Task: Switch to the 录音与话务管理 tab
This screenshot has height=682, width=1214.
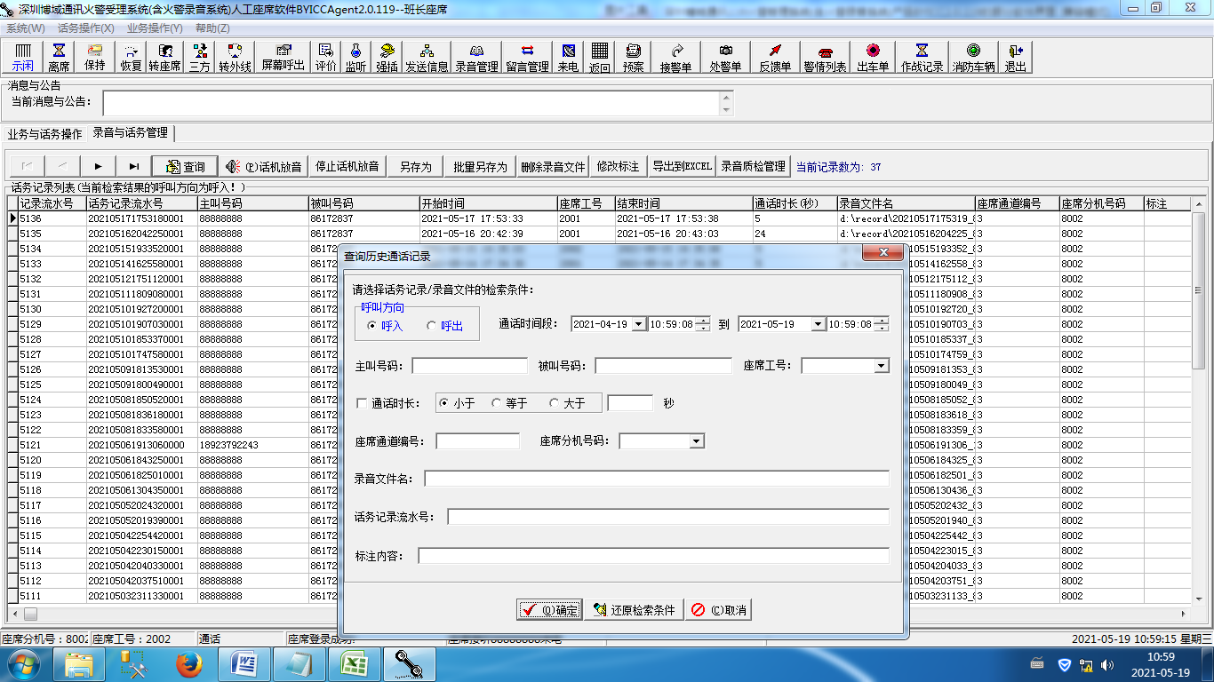Action: pyautogui.click(x=131, y=133)
